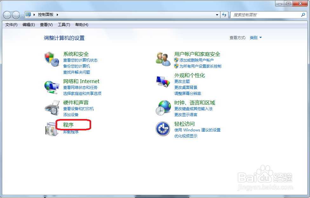The width and height of the screenshot is (310, 198).
Task: Open the 硬件和声音 printer icon
Action: pyautogui.click(x=52, y=108)
